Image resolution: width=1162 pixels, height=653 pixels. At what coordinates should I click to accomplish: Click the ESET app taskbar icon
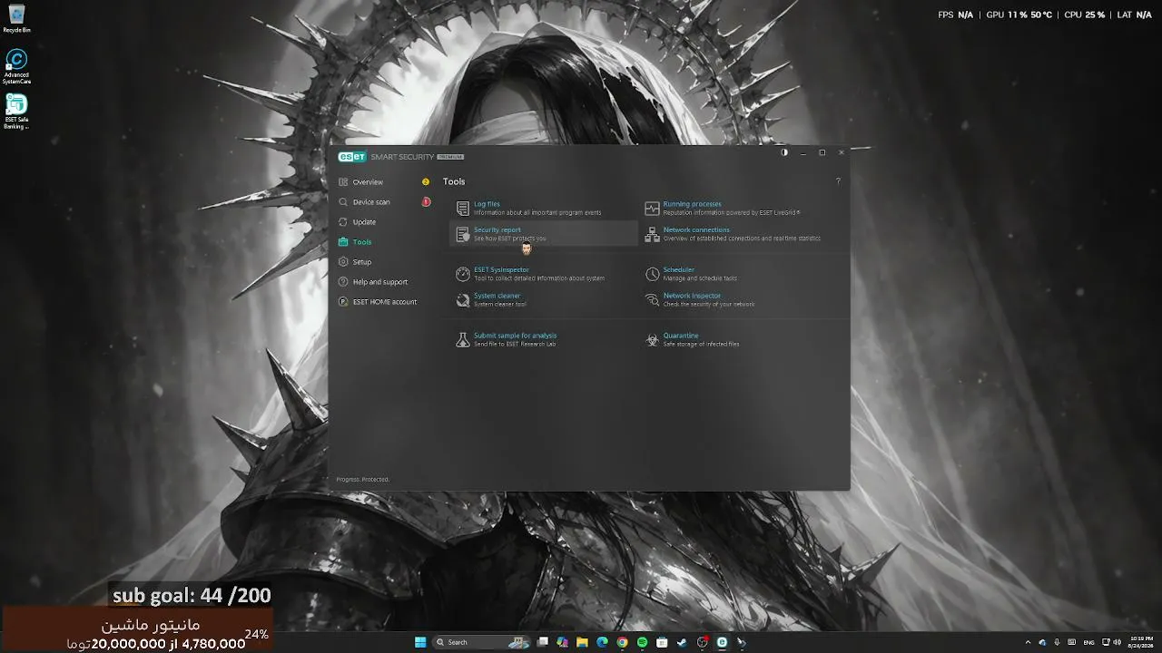point(722,642)
